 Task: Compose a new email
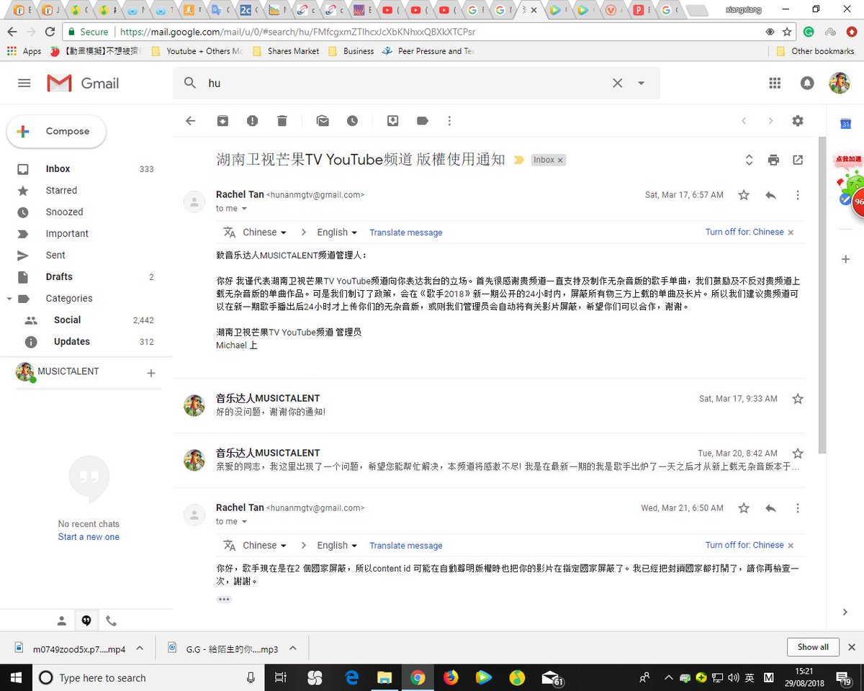coord(56,132)
